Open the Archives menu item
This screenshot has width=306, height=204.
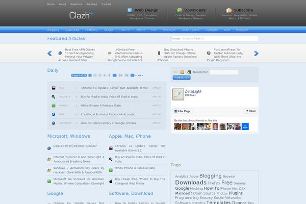(92, 4)
